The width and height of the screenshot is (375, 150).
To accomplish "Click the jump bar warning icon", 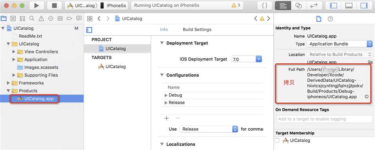I will (262, 19).
